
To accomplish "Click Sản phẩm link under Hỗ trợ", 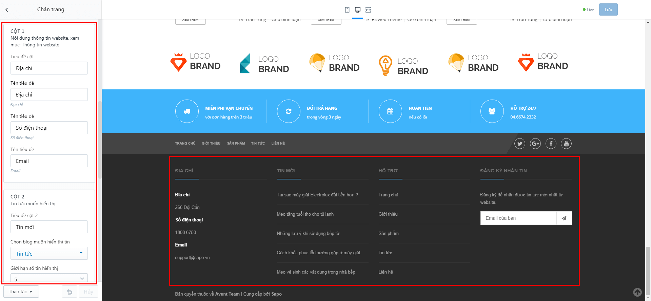I will click(389, 233).
